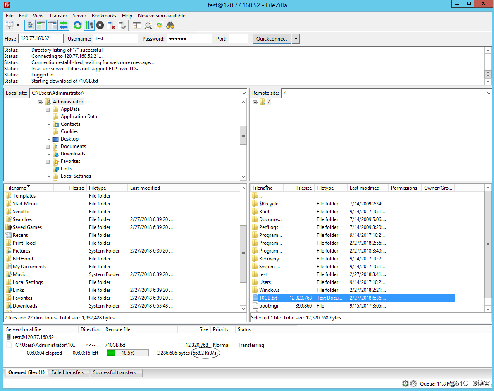Toggle synchronized browsing
The width and height of the screenshot is (494, 391).
159,25
